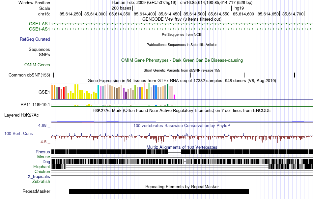Viewport: 313px width, 199px height.
Task: Select the Mouse alignment row label
Action: 43,157
